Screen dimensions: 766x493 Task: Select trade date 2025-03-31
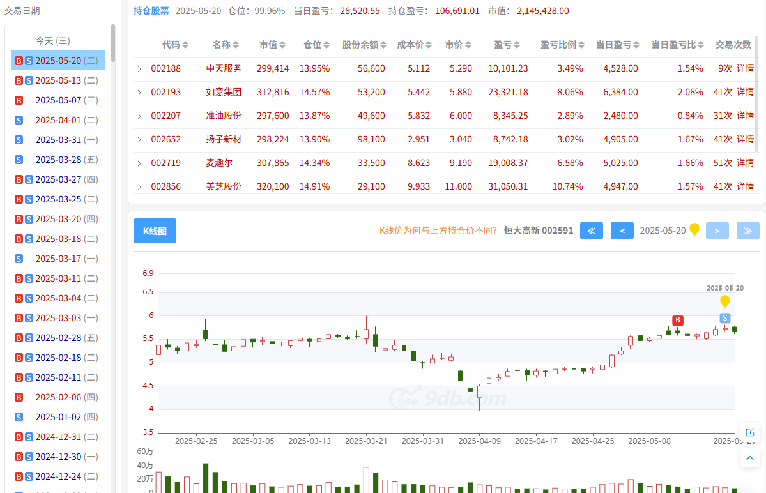[x=58, y=140]
